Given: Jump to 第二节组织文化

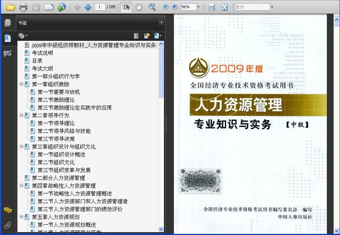Looking at the screenshot, I should (56, 162).
